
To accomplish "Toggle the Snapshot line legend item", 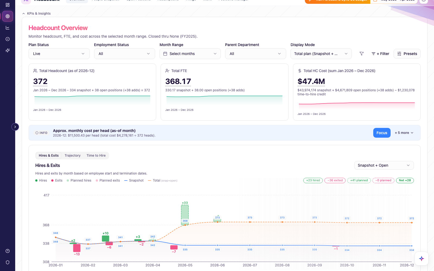I will coord(134,180).
